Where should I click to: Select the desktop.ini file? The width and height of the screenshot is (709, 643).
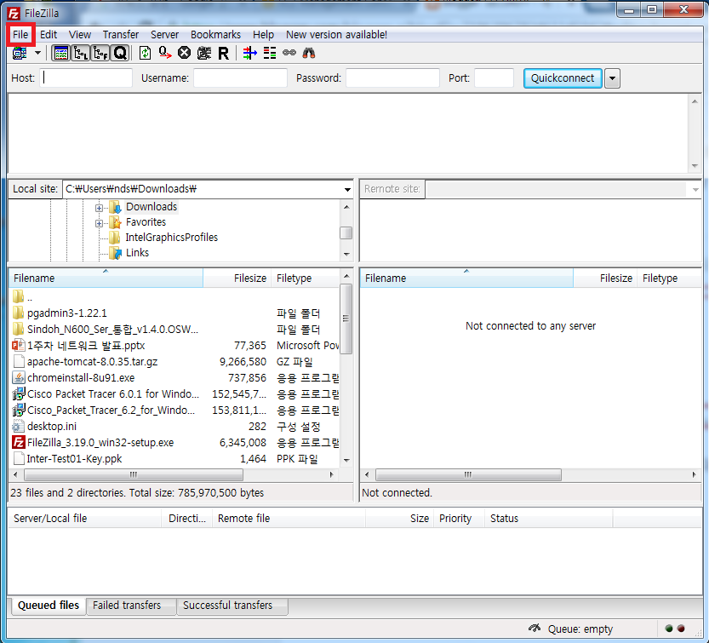[x=52, y=426]
